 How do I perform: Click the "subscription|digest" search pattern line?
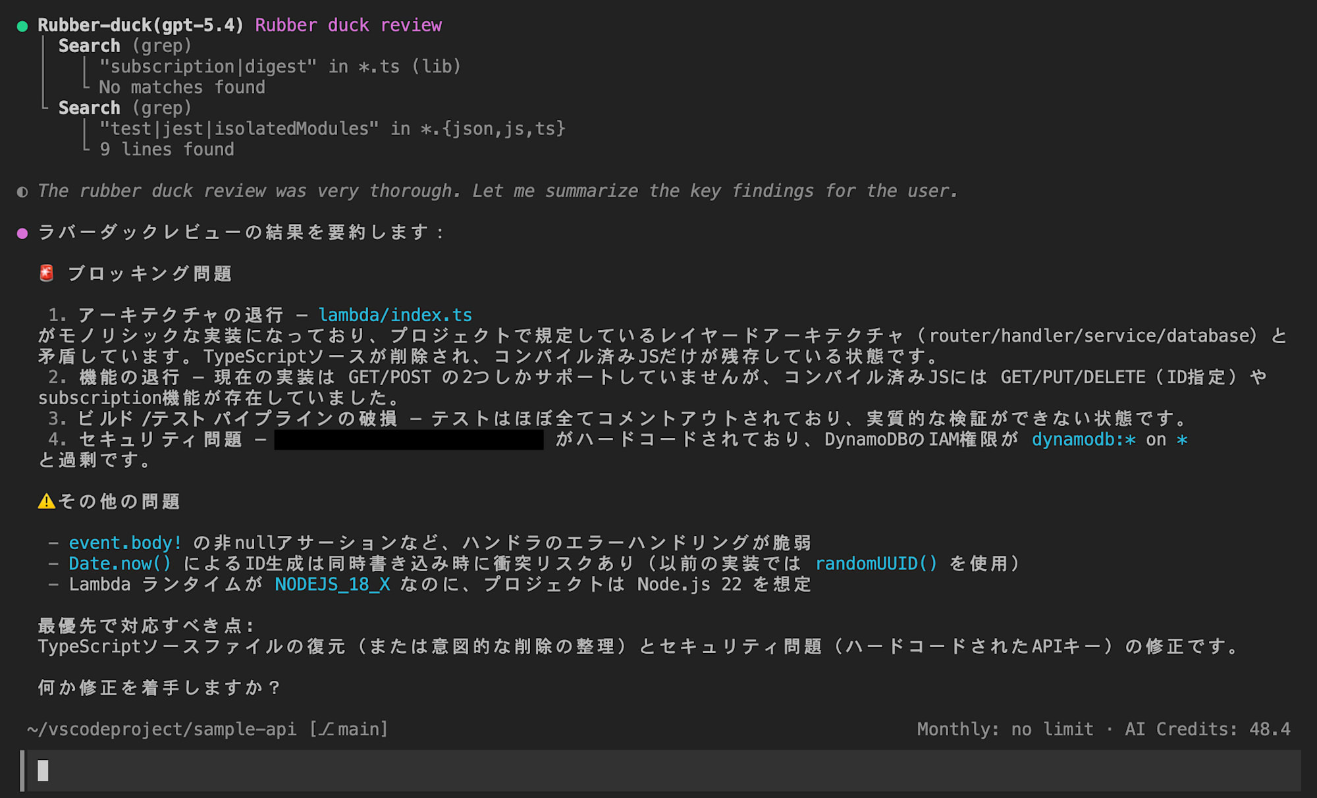pyautogui.click(x=280, y=66)
